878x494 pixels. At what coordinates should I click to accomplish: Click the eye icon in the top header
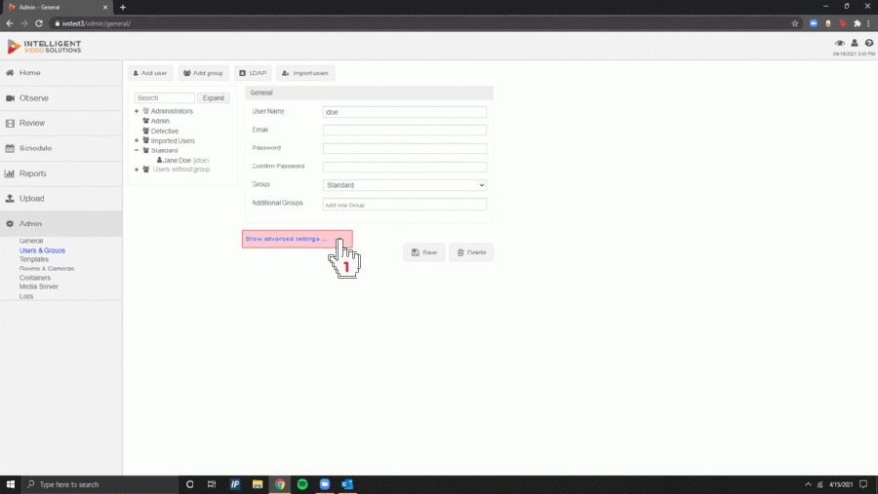point(839,43)
